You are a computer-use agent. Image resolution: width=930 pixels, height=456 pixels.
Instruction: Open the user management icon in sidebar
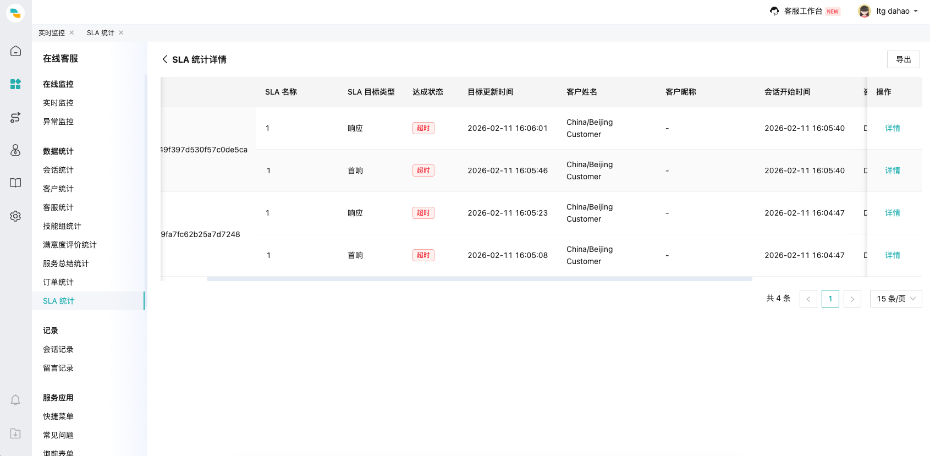point(15,150)
